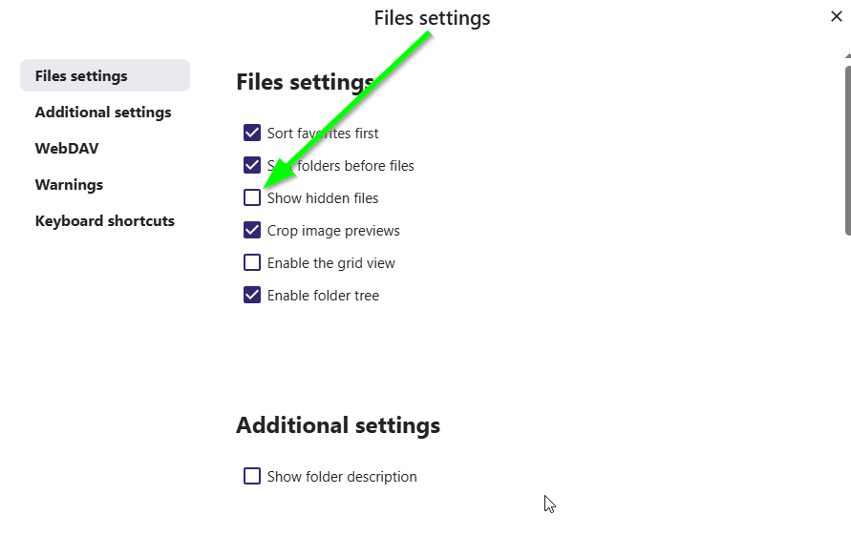This screenshot has width=851, height=536.
Task: Enable the Show hidden files checkbox
Action: coord(252,198)
